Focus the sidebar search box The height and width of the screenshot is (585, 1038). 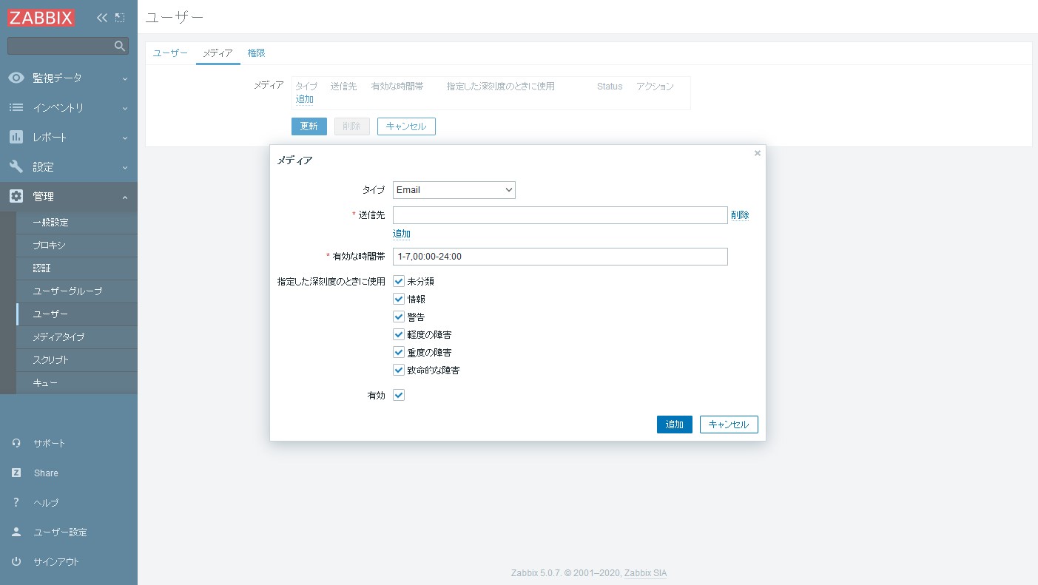coord(68,46)
